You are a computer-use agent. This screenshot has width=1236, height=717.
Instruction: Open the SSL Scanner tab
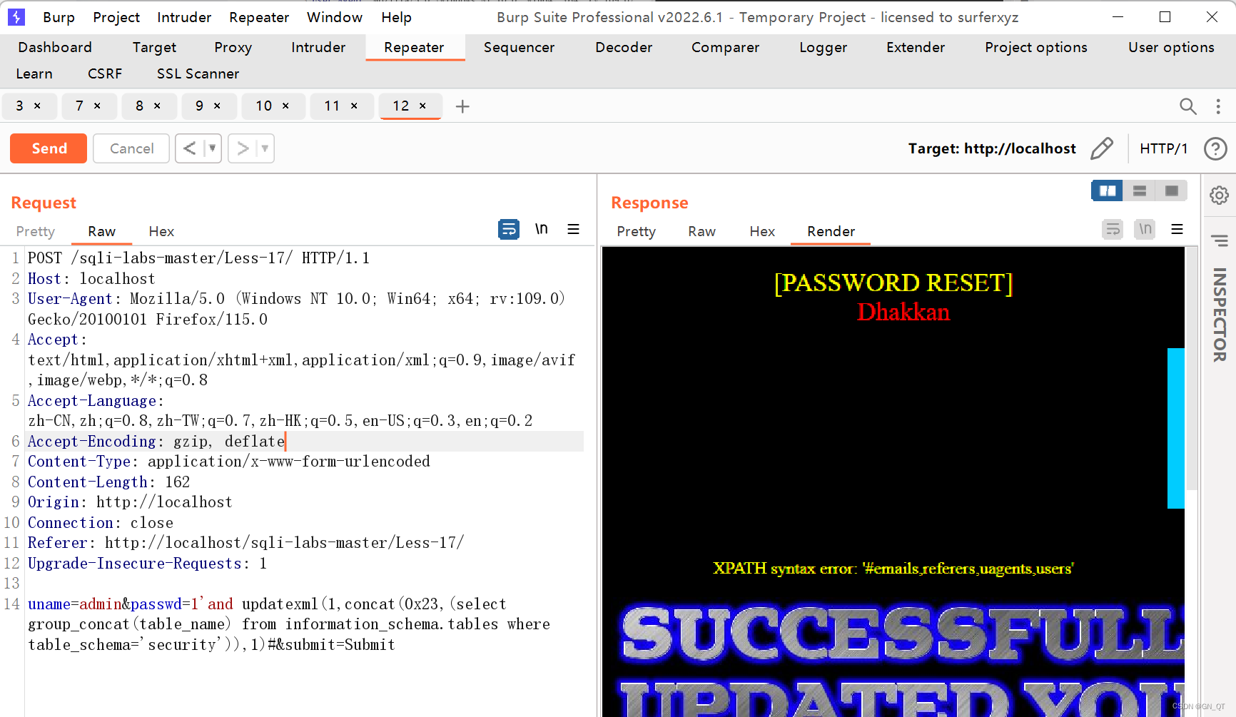[x=198, y=73]
